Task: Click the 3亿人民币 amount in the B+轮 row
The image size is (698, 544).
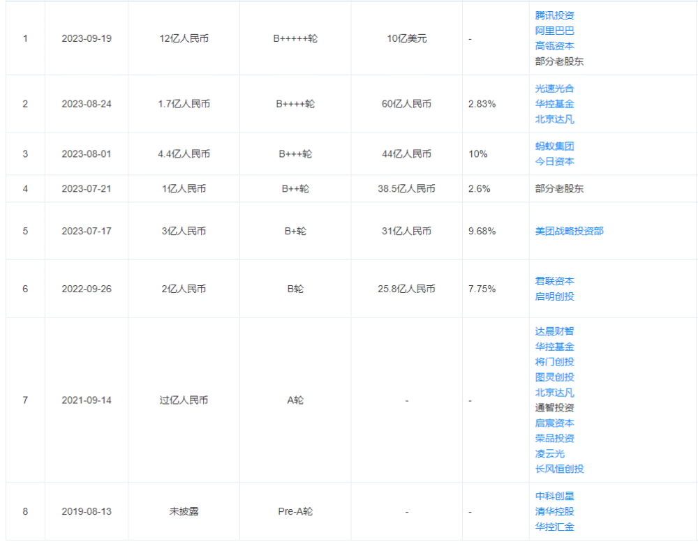Action: 184,232
